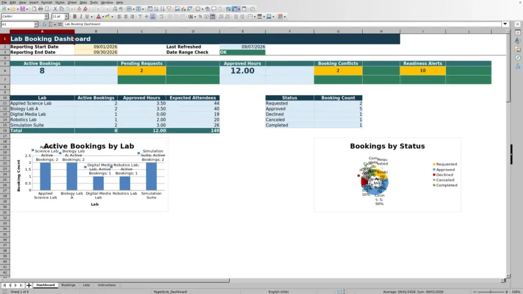Click the Format as Percent icon
The image size is (523, 294).
(200, 16)
